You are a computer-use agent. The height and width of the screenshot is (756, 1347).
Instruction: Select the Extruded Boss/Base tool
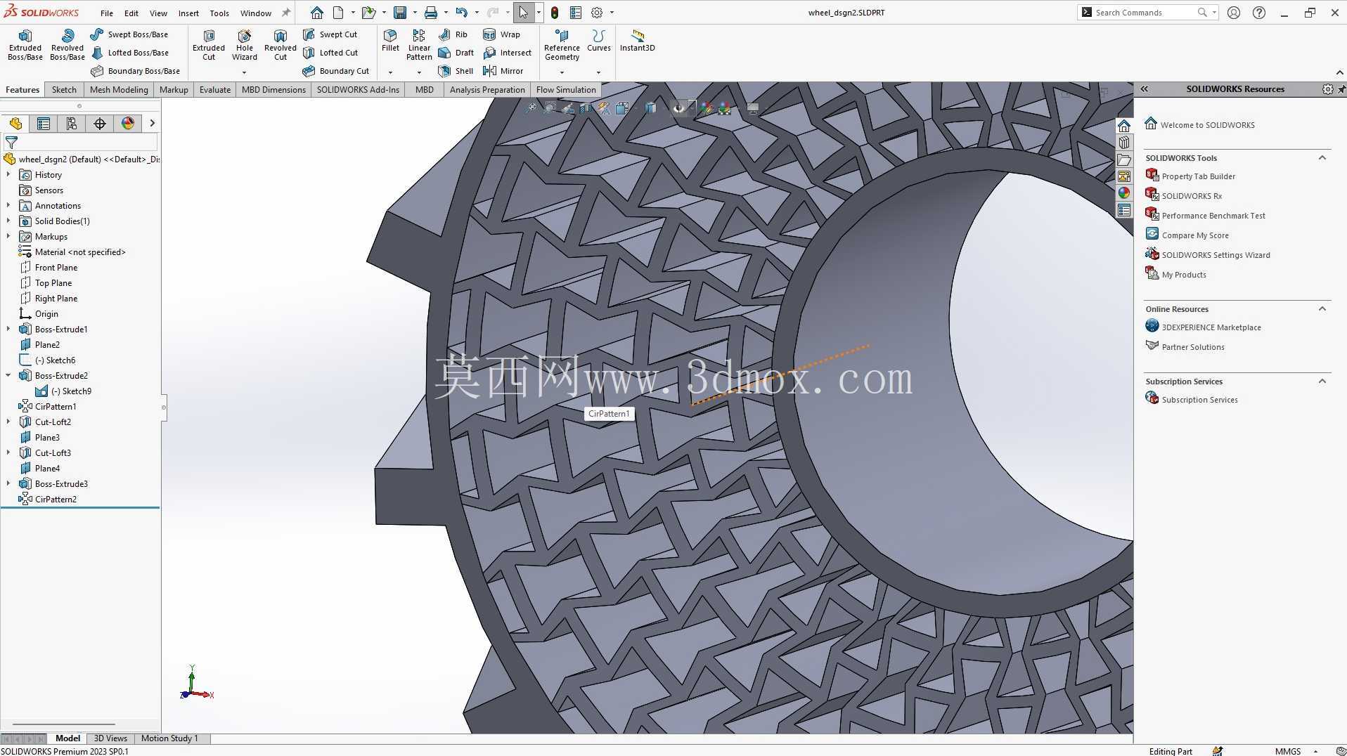pos(25,45)
